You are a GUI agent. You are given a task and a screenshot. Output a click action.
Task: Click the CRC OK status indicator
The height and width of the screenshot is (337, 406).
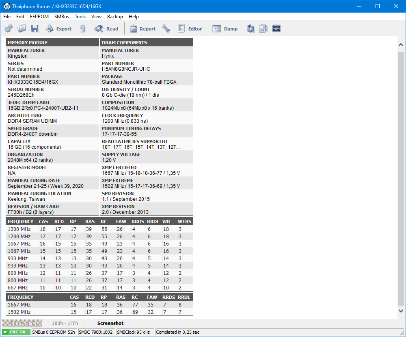click(16, 332)
